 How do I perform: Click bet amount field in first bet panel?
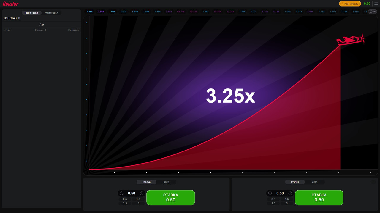(132, 193)
